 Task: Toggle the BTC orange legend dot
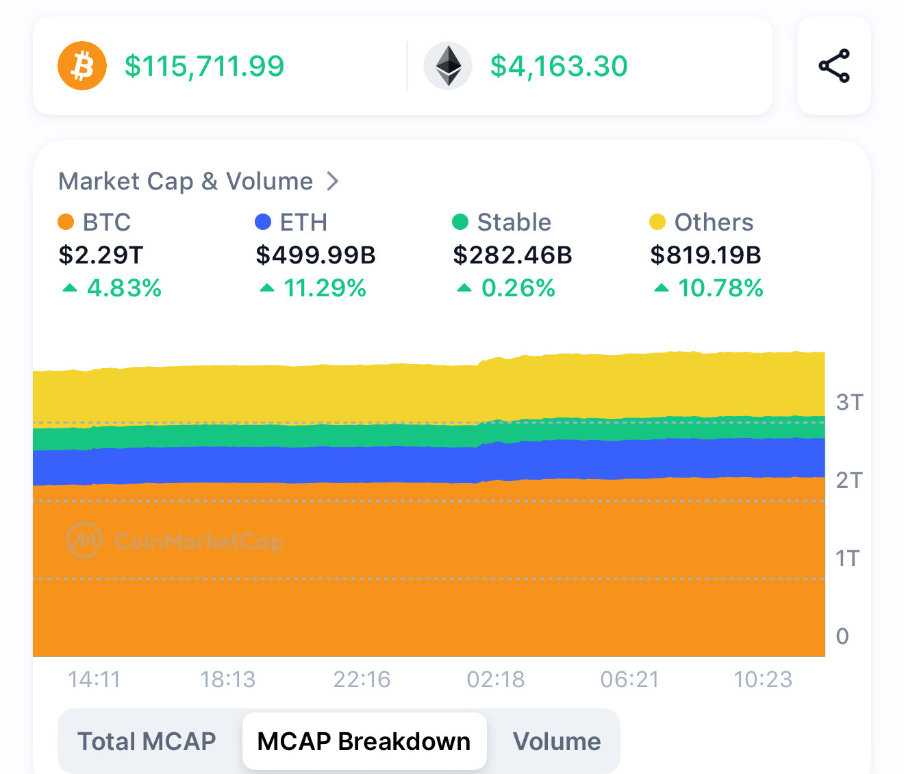tap(66, 222)
